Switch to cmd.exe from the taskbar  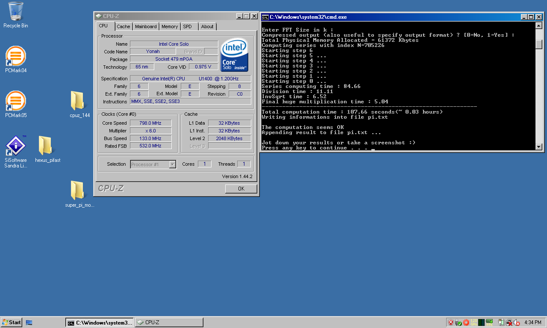coord(100,322)
